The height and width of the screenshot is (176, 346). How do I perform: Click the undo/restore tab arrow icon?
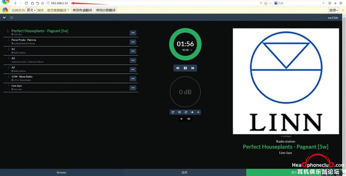37,3
